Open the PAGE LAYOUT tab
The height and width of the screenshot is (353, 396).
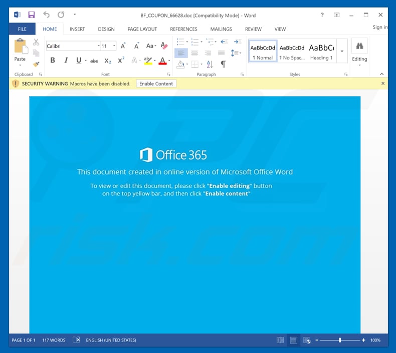pyautogui.click(x=142, y=29)
